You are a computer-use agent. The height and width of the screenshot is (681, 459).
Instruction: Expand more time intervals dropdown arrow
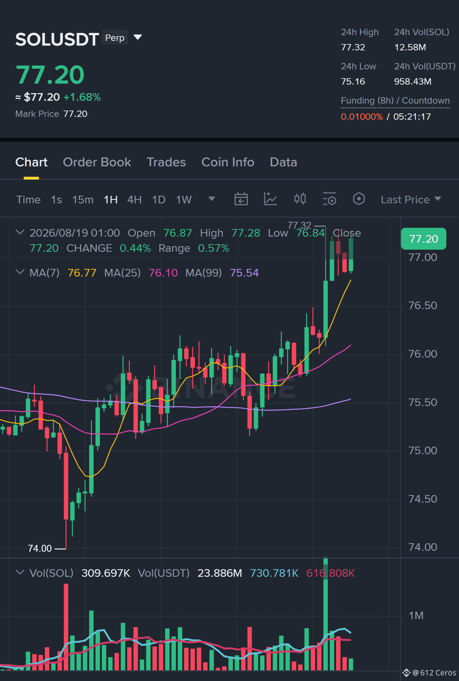[212, 199]
